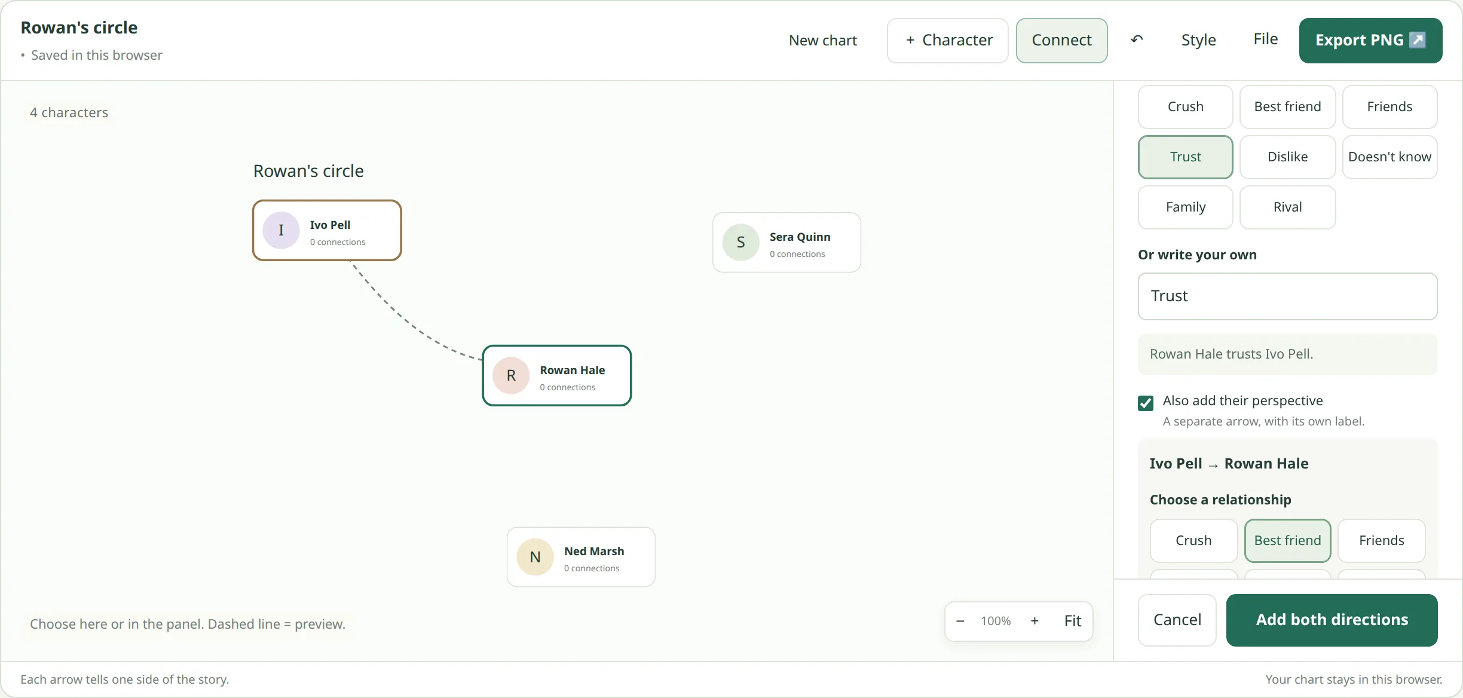Select the Ivo Pell character card
This screenshot has height=698, width=1463.
point(327,230)
